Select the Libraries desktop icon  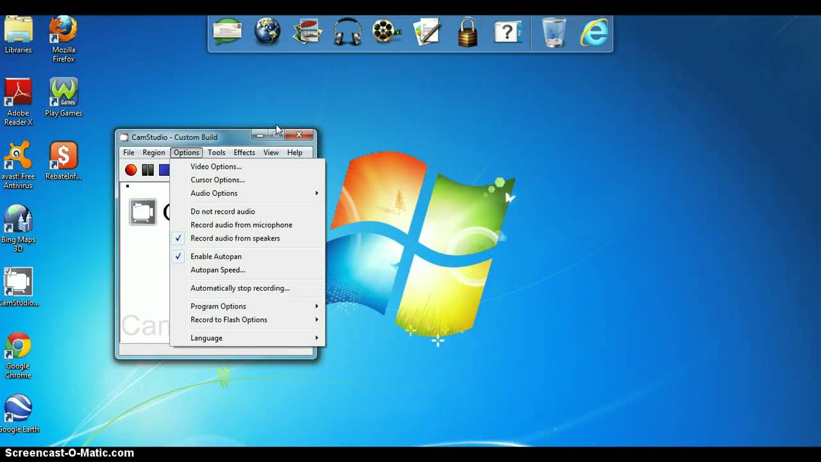tap(18, 34)
